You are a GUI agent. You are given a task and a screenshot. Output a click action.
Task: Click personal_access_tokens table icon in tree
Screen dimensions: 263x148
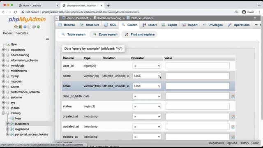[x=12, y=134]
